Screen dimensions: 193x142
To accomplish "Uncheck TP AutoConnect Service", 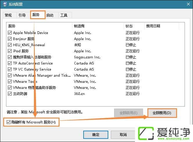I will [x=10, y=63].
